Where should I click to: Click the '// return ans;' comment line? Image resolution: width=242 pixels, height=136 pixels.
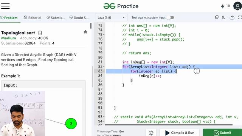(x=137, y=53)
